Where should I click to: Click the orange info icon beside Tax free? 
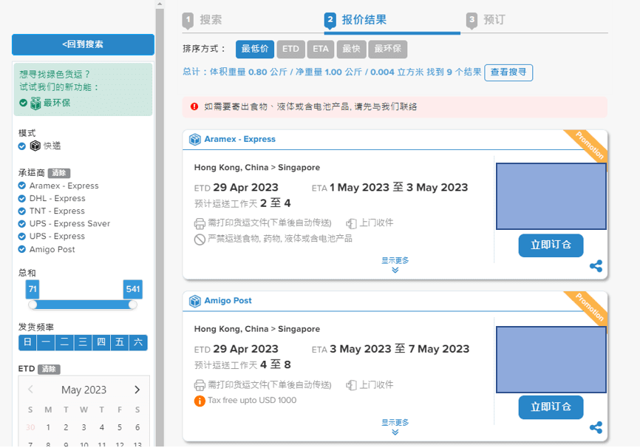[200, 401]
